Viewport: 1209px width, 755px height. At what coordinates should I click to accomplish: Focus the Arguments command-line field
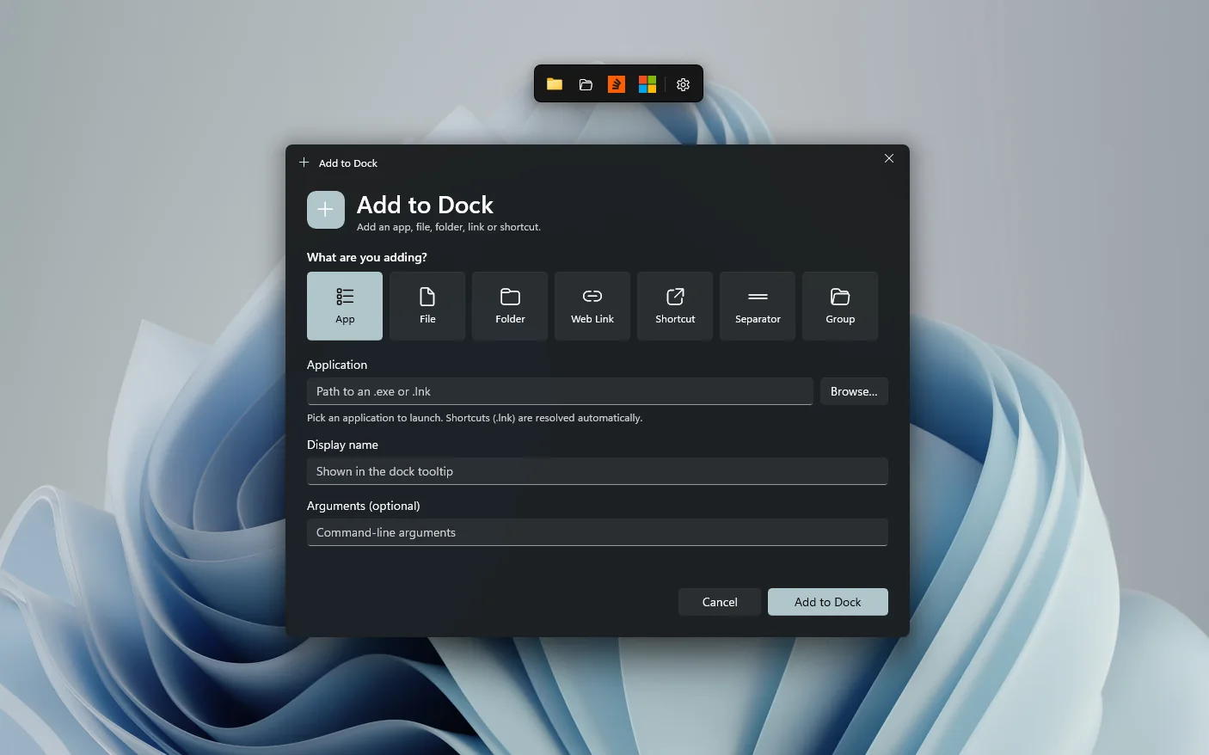tap(598, 532)
